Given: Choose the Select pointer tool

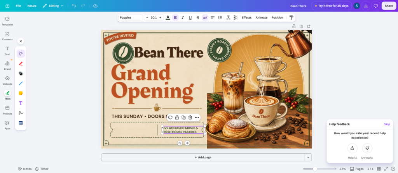Looking at the screenshot, I should pyautogui.click(x=21, y=54).
